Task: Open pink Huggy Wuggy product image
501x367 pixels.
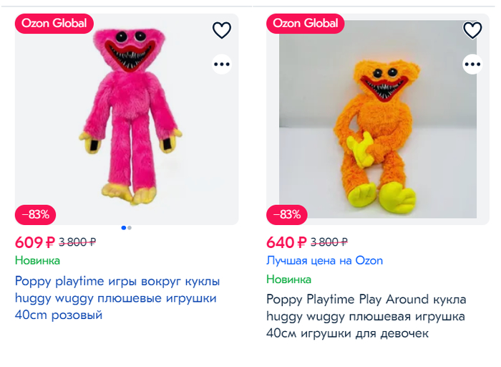Action: click(x=127, y=119)
